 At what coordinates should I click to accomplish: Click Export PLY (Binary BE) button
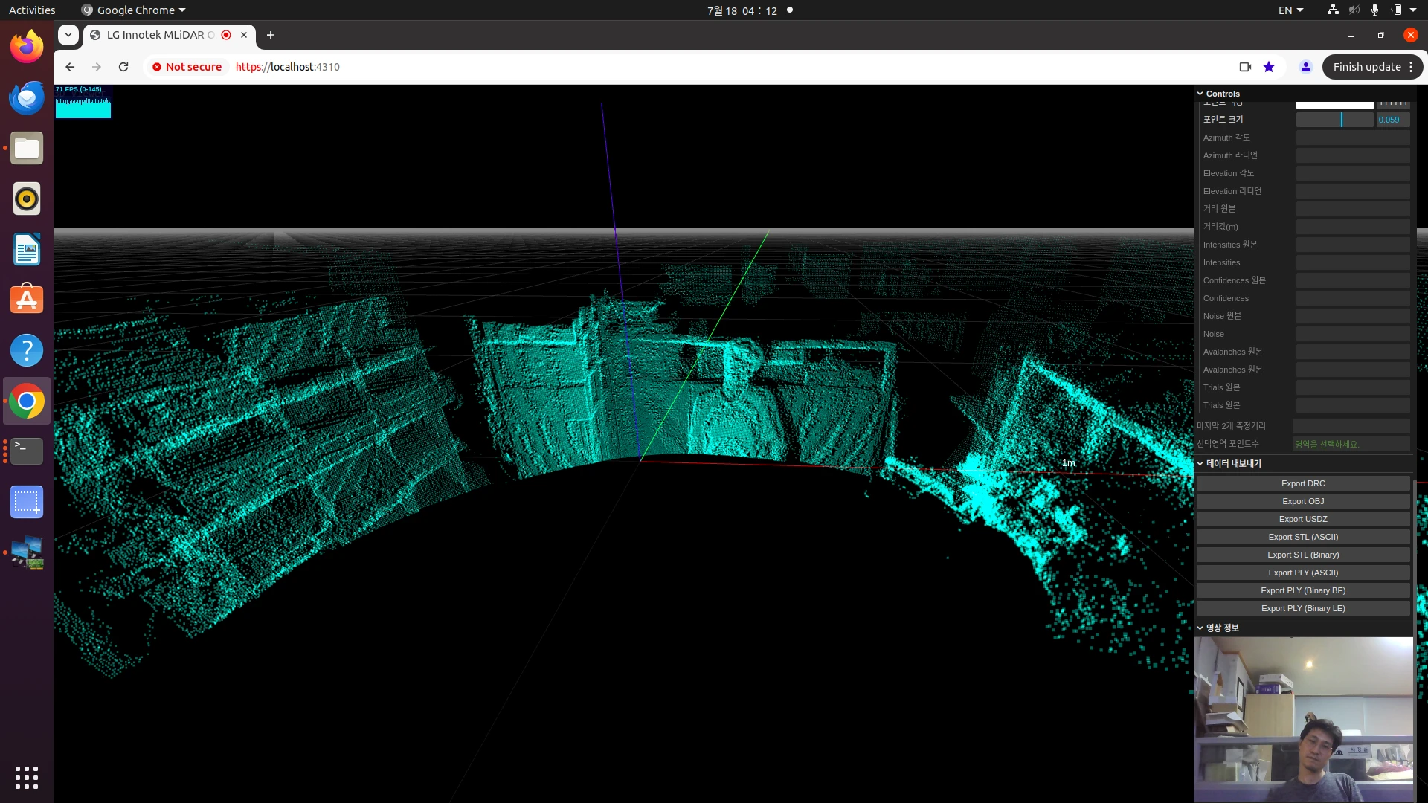pyautogui.click(x=1303, y=590)
